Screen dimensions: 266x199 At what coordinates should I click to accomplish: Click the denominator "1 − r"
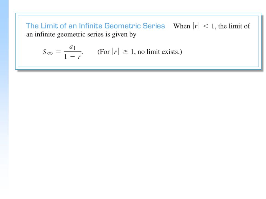tap(72, 56)
